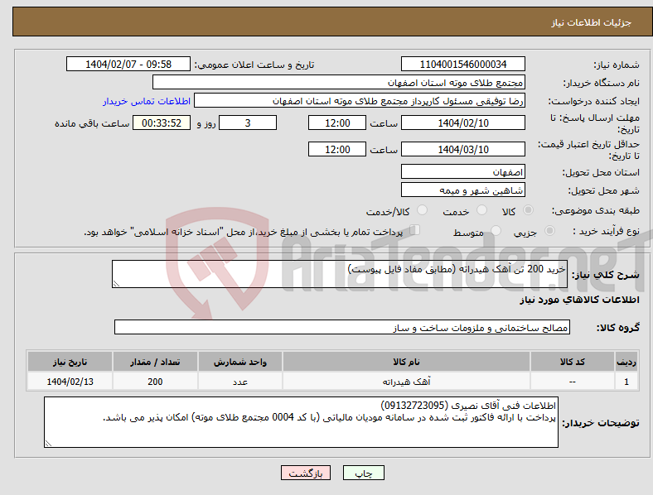Click the row number cell 1
Viewport: 653px width, 495px height.
[626, 381]
